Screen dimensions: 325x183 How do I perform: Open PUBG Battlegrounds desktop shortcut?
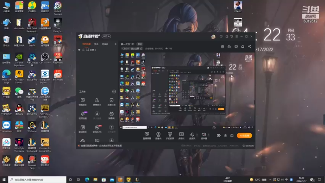45,111
